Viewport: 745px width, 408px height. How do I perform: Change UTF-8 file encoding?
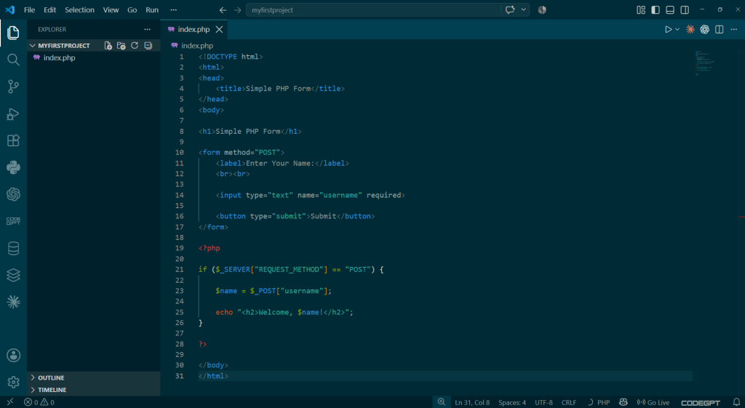click(543, 402)
